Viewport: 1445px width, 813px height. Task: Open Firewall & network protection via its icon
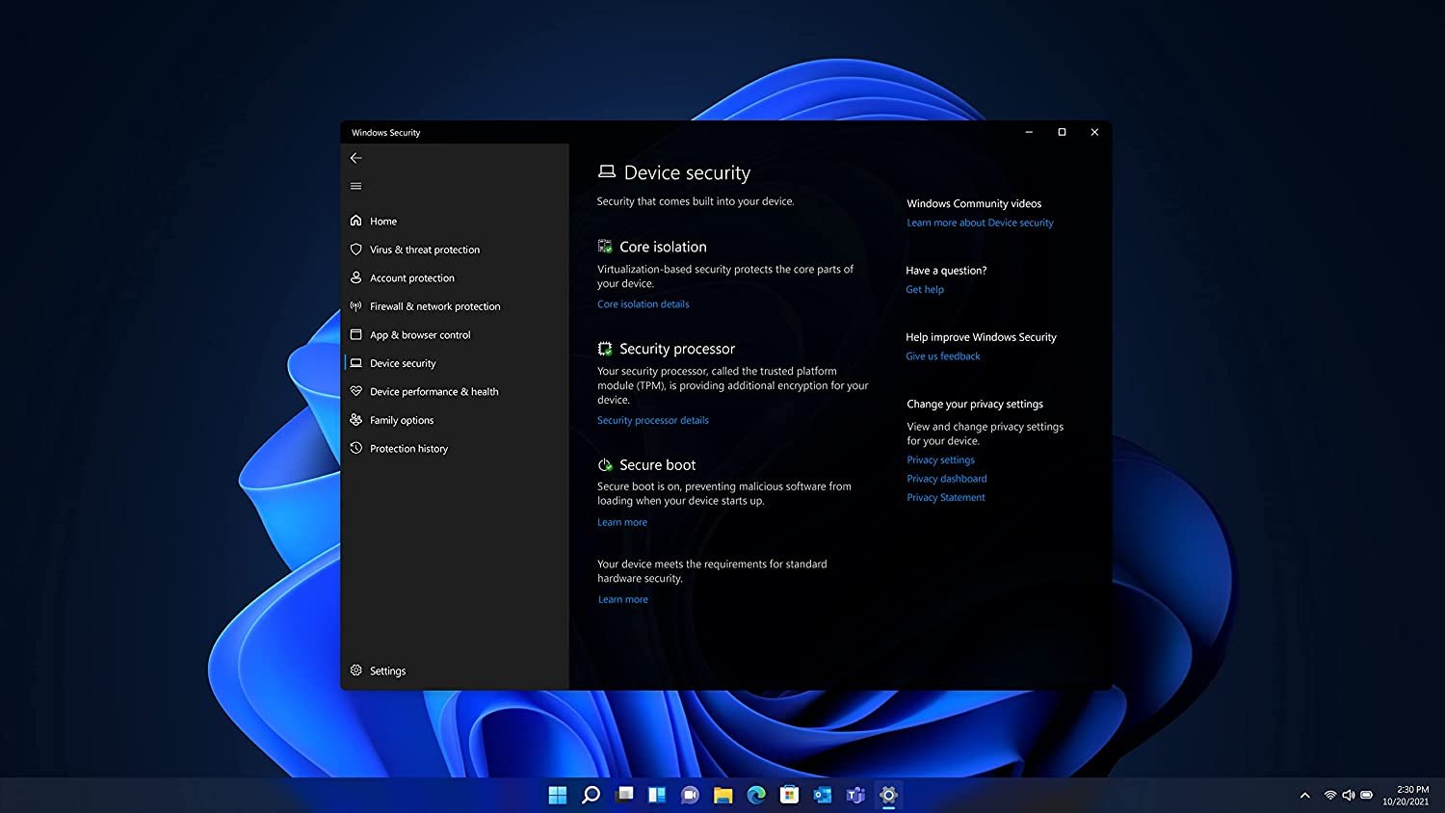356,306
